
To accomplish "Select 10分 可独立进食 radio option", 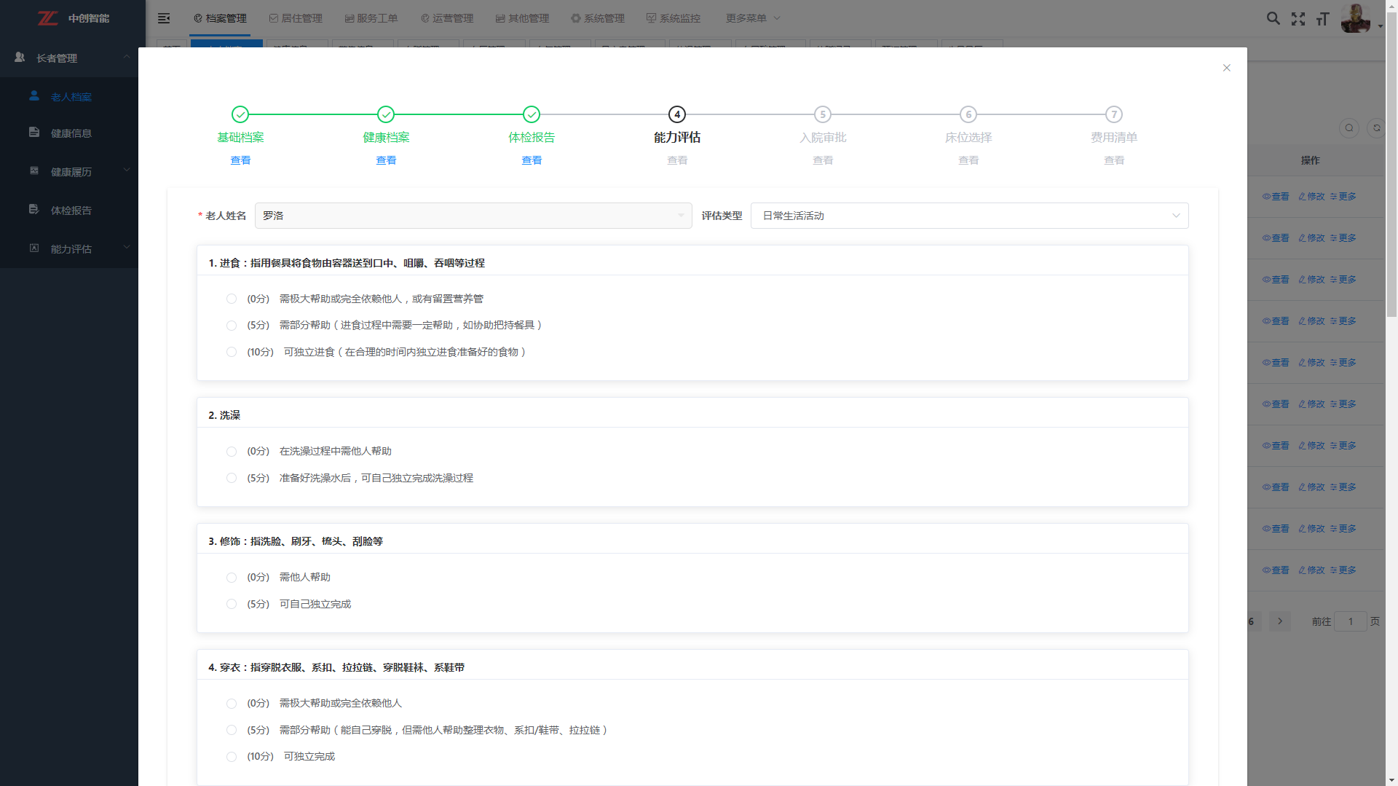I will (232, 352).
